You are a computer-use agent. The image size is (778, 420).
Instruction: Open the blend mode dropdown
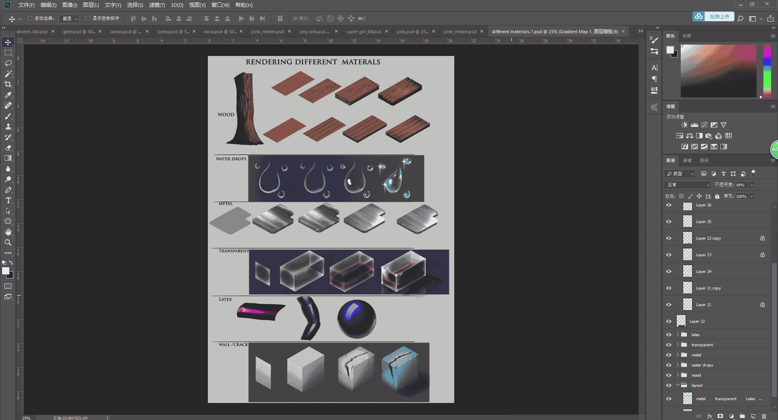pyautogui.click(x=688, y=185)
